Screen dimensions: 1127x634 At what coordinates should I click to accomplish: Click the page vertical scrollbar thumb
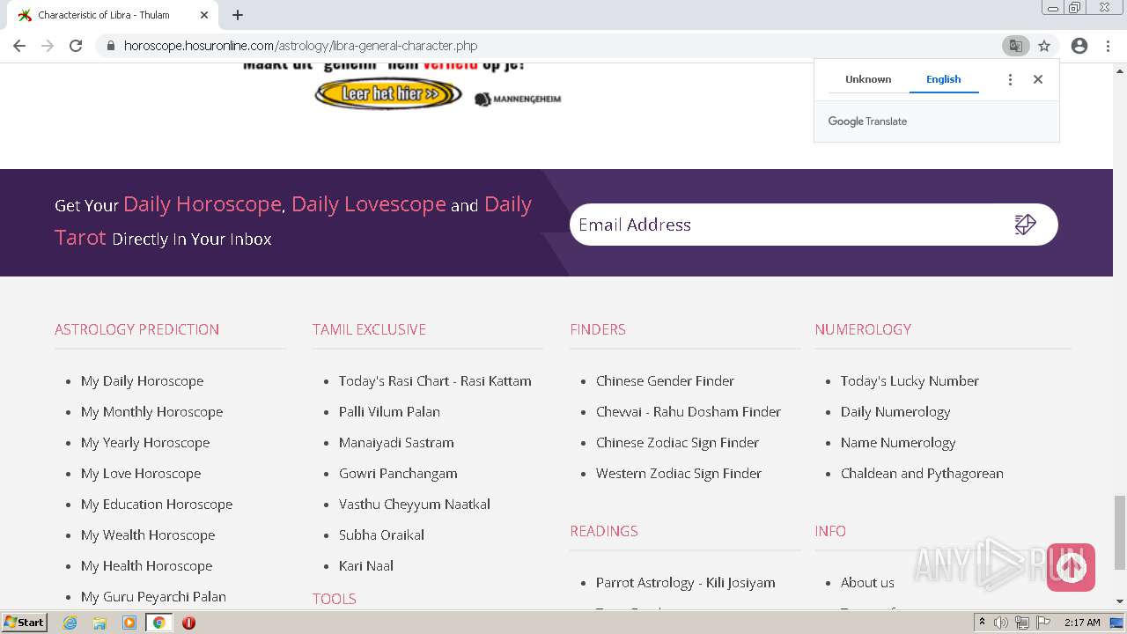pyautogui.click(x=1120, y=533)
